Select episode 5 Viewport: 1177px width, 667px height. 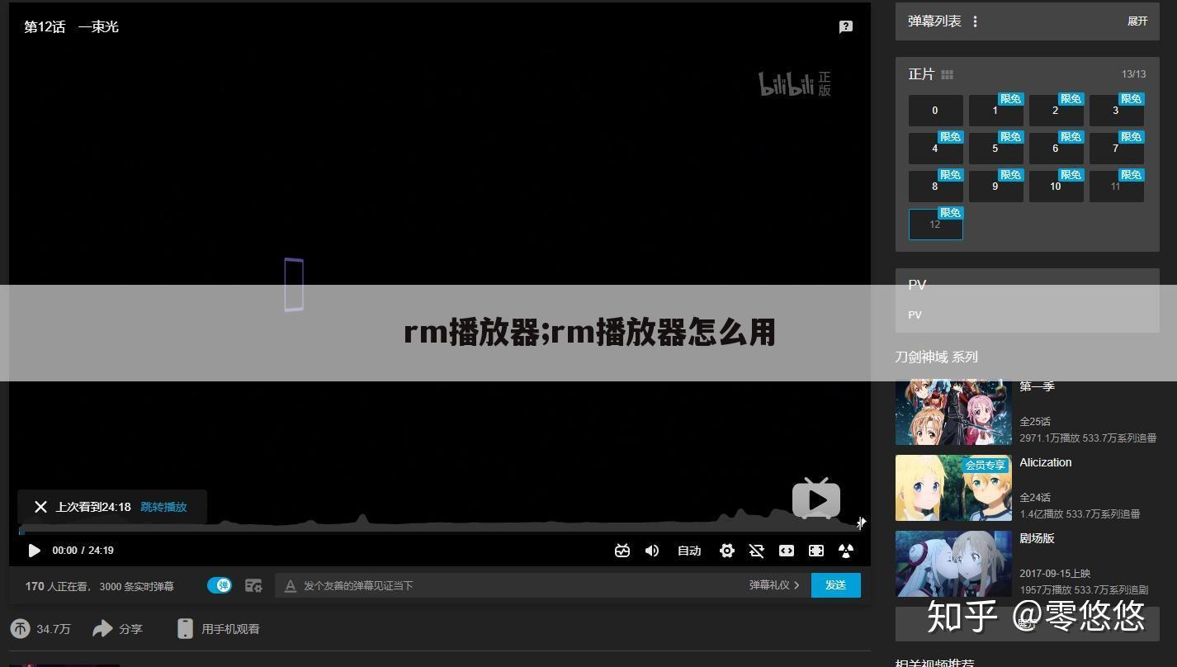coord(995,149)
